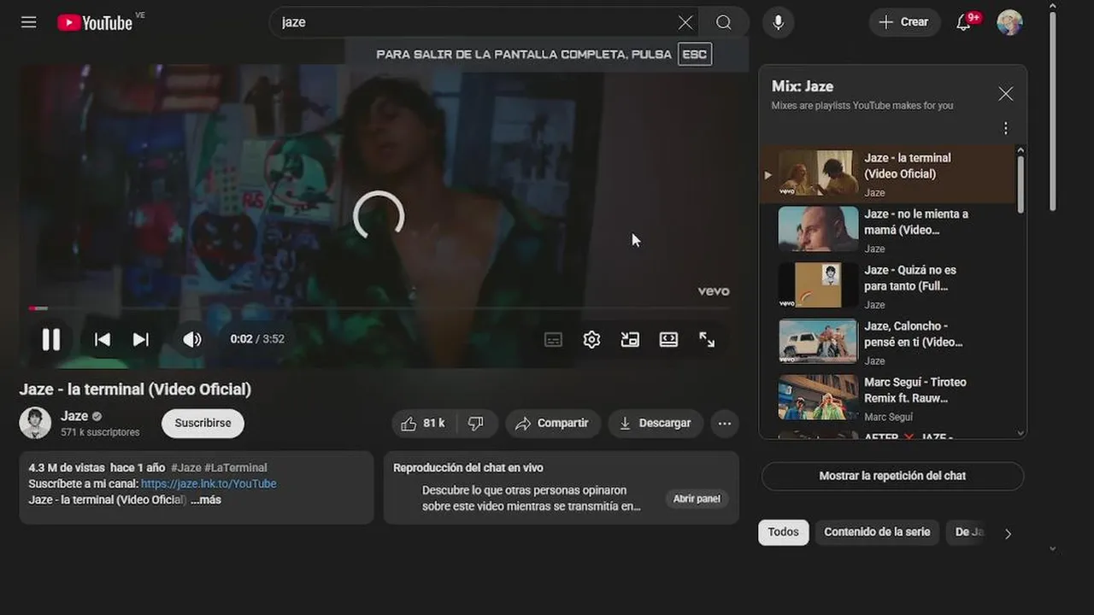The width and height of the screenshot is (1094, 615).
Task: Mute the video volume
Action: coord(192,339)
